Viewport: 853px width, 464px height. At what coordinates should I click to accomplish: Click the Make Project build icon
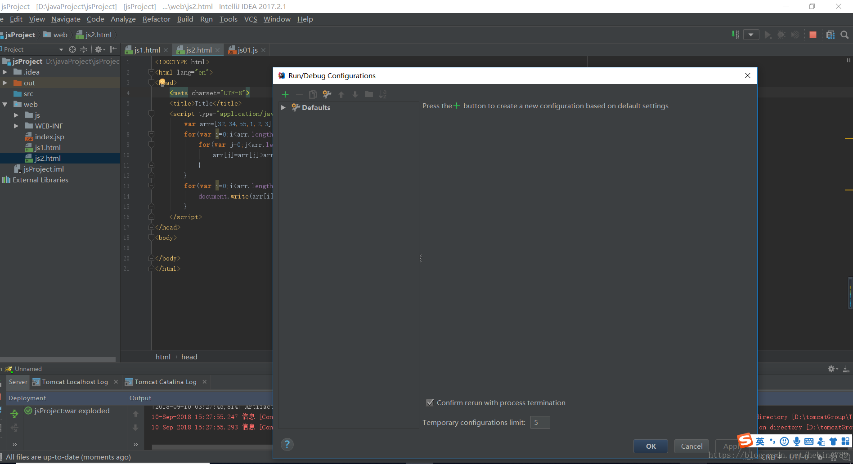(736, 35)
